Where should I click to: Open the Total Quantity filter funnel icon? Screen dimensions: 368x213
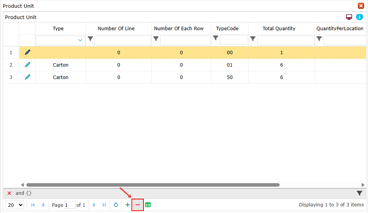[253, 39]
